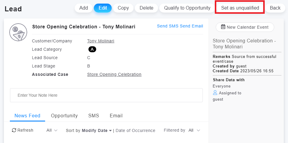Click the Refresh icon in News Feed
The height and width of the screenshot is (143, 288).
coord(14,130)
